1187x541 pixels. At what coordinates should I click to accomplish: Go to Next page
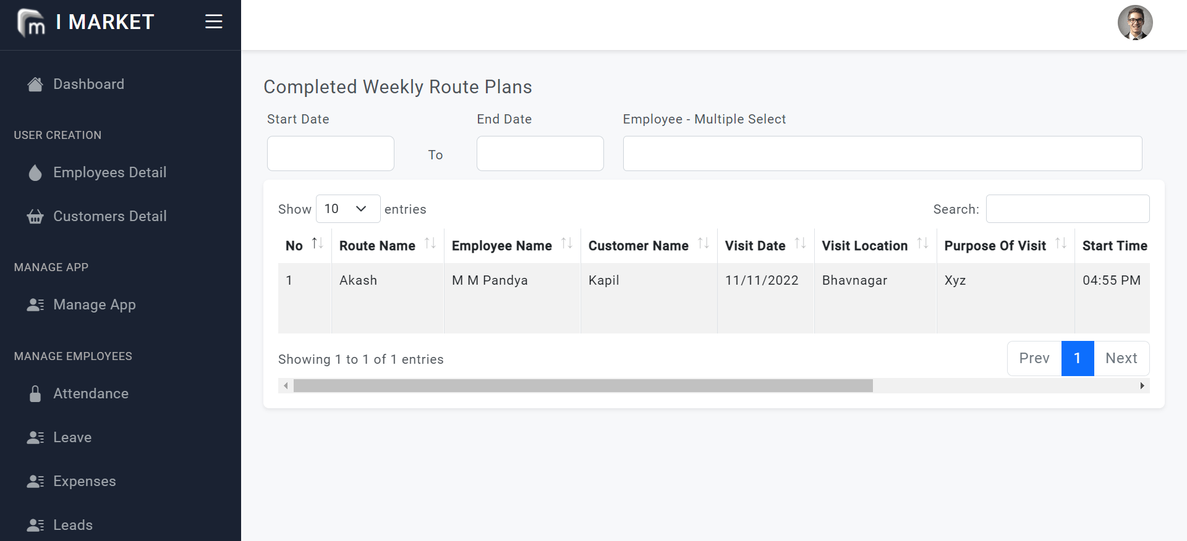point(1121,358)
